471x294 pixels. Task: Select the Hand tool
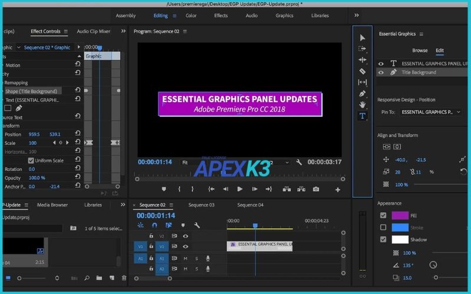point(362,105)
